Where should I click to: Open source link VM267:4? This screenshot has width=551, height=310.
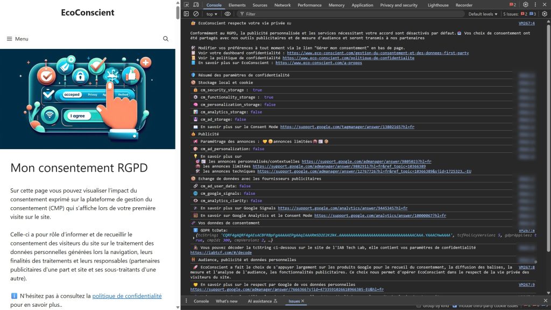pos(526,23)
